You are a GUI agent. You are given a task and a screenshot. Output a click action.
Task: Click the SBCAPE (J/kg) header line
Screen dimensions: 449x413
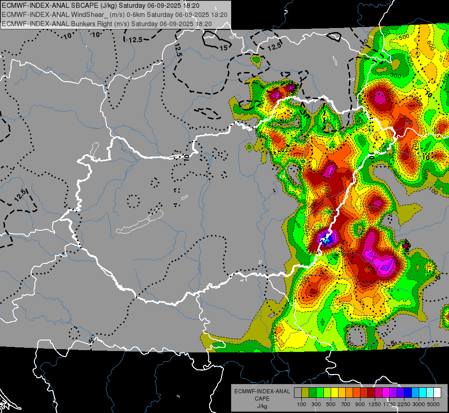[x=101, y=6]
